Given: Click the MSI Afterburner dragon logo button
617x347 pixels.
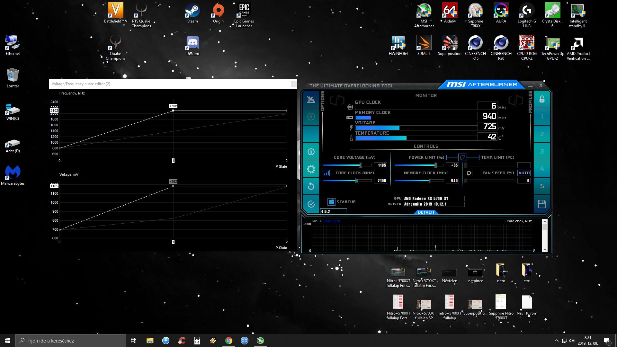Looking at the screenshot, I should [x=311, y=100].
